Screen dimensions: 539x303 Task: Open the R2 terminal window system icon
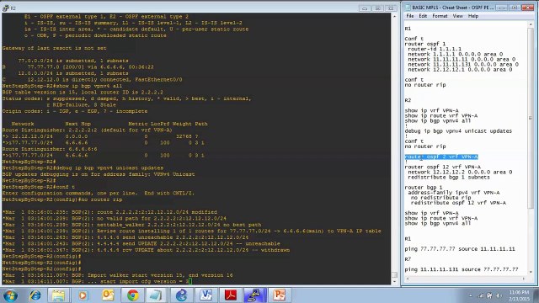(x=5, y=8)
